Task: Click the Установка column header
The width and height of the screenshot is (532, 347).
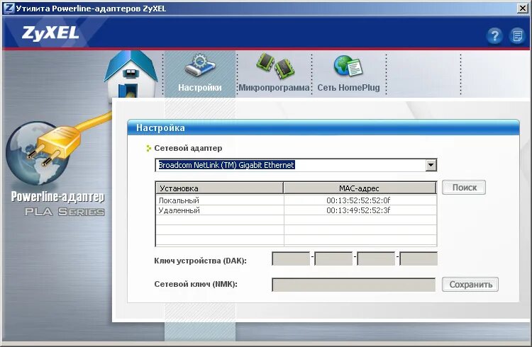Action: pos(219,188)
